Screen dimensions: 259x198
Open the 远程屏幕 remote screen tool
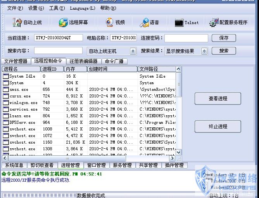(63, 23)
